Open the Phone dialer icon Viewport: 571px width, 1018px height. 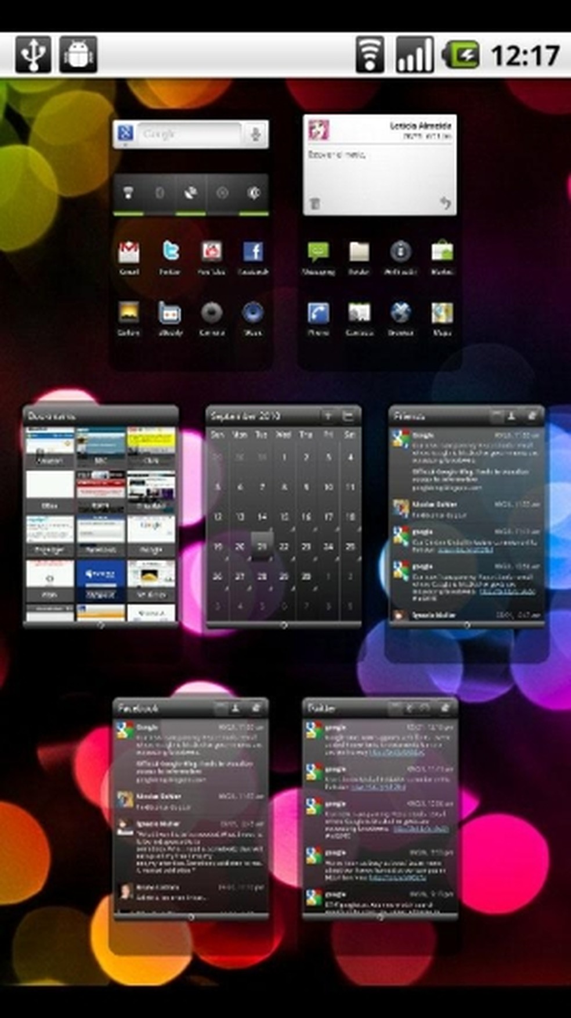click(318, 314)
